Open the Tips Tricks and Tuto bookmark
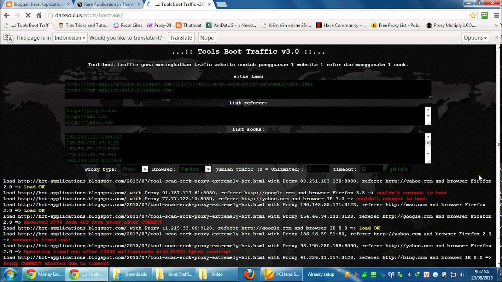 [83, 25]
